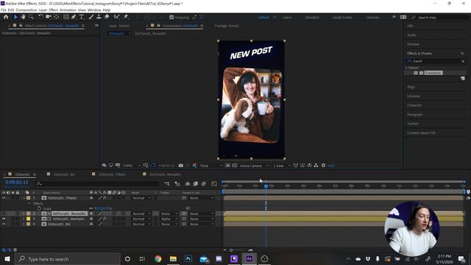This screenshot has height=265, width=471.
Task: Click the current time indicator playhead
Action: 266,186
